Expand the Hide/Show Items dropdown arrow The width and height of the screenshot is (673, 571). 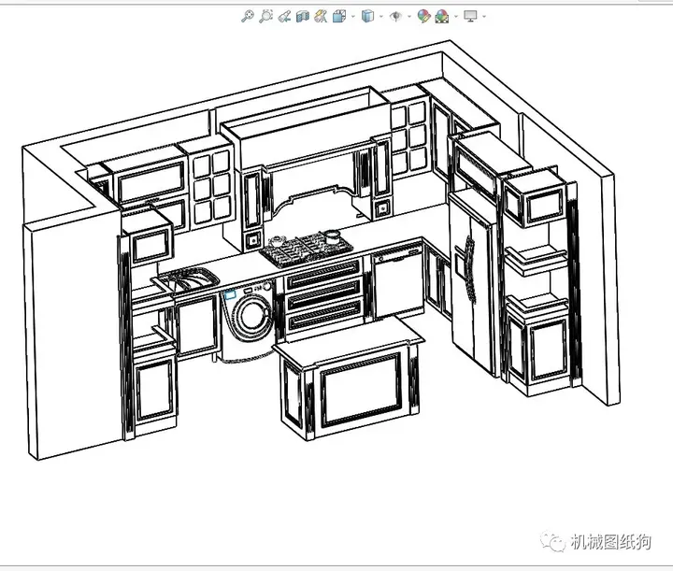[409, 17]
